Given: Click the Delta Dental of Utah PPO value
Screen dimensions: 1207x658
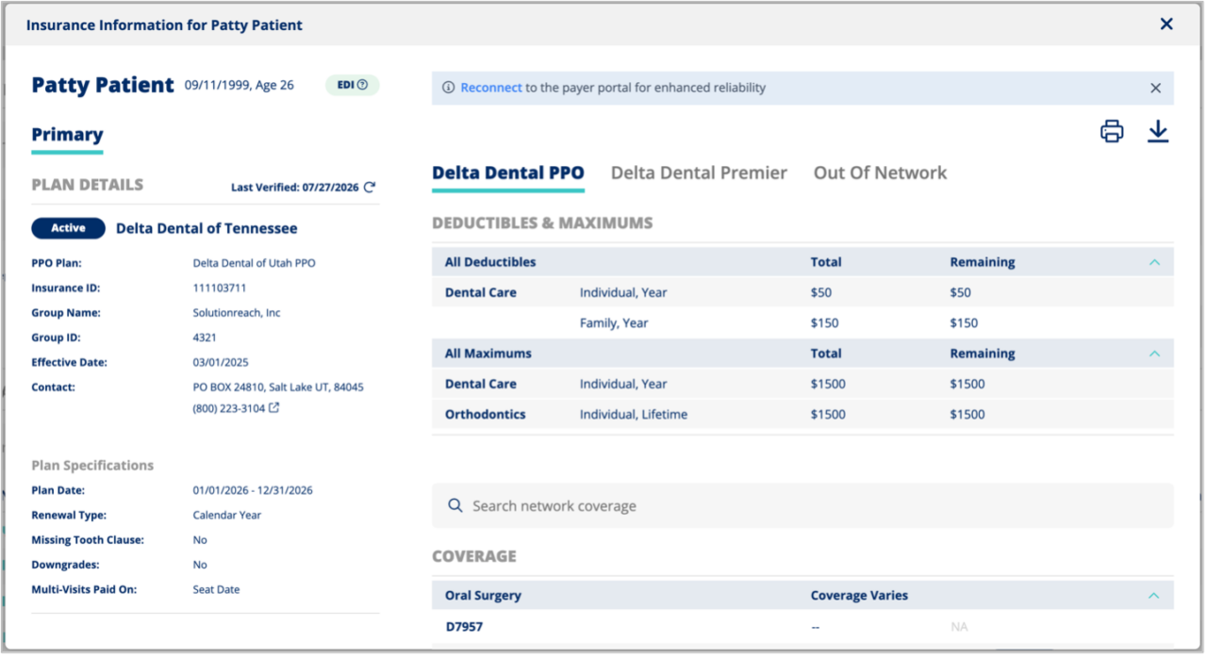Looking at the screenshot, I should tap(254, 264).
